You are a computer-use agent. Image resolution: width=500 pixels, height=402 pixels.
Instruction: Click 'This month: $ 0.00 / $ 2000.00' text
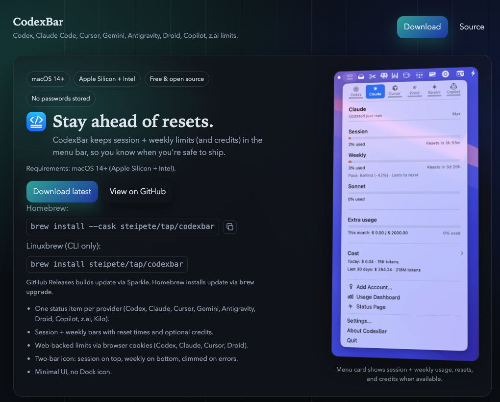[377, 233]
